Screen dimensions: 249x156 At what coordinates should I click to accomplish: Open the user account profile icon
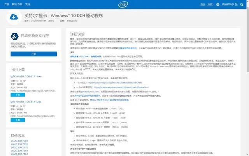tap(236, 4)
